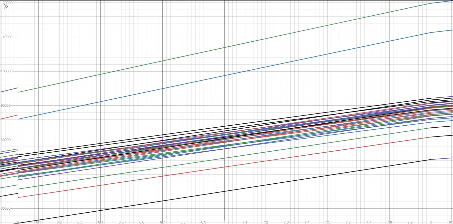
Task: Click the lowest long black line on the graph
Action: [x=224, y=191]
